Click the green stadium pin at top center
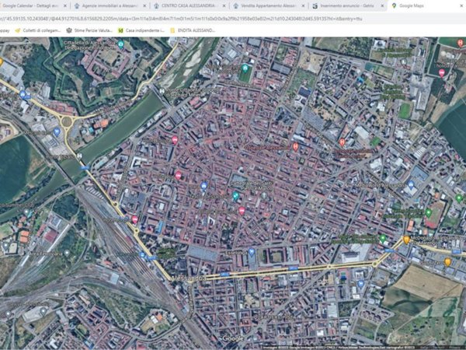Image resolution: width=466 pixels, height=350 pixels. point(246,67)
